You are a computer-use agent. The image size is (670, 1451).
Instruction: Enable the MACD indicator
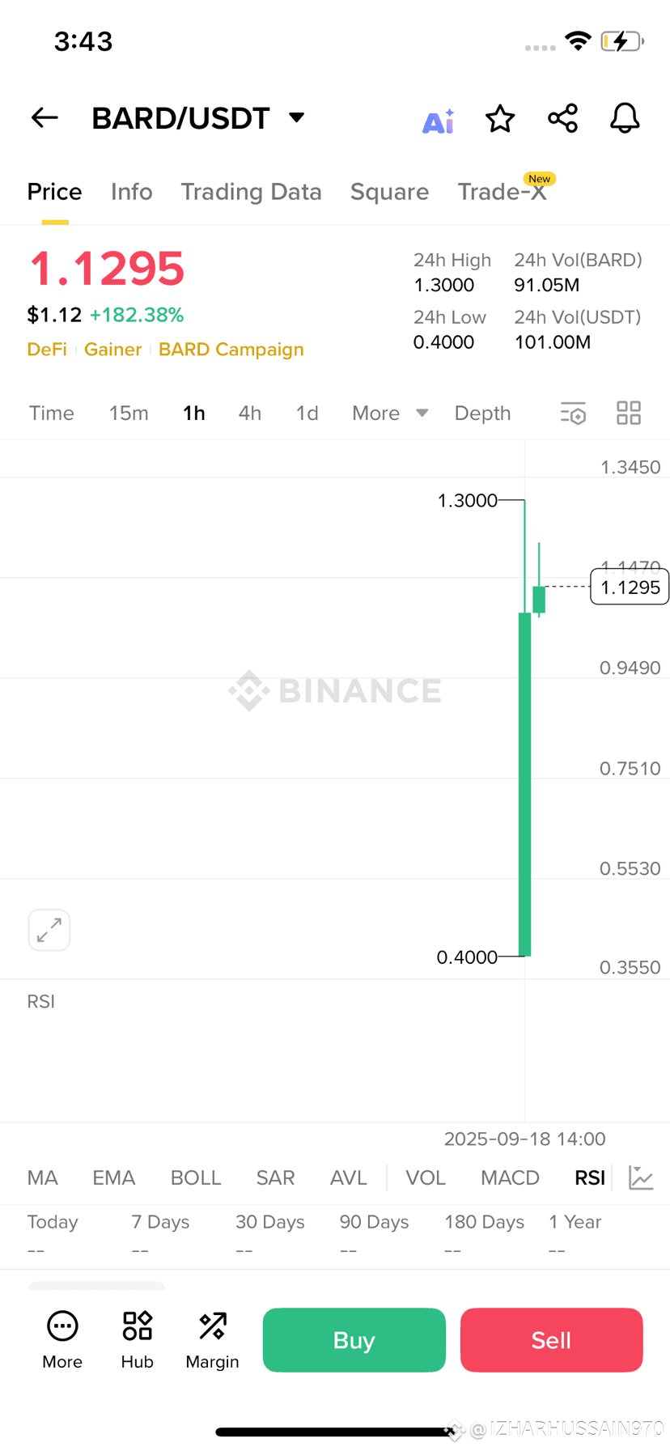click(x=510, y=1177)
